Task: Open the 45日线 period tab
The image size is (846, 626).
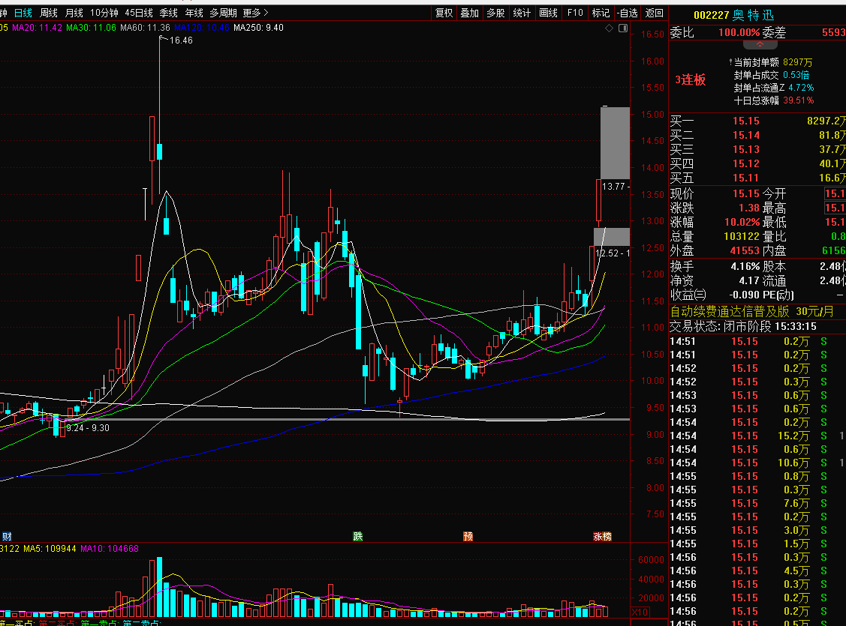Action: (x=139, y=13)
